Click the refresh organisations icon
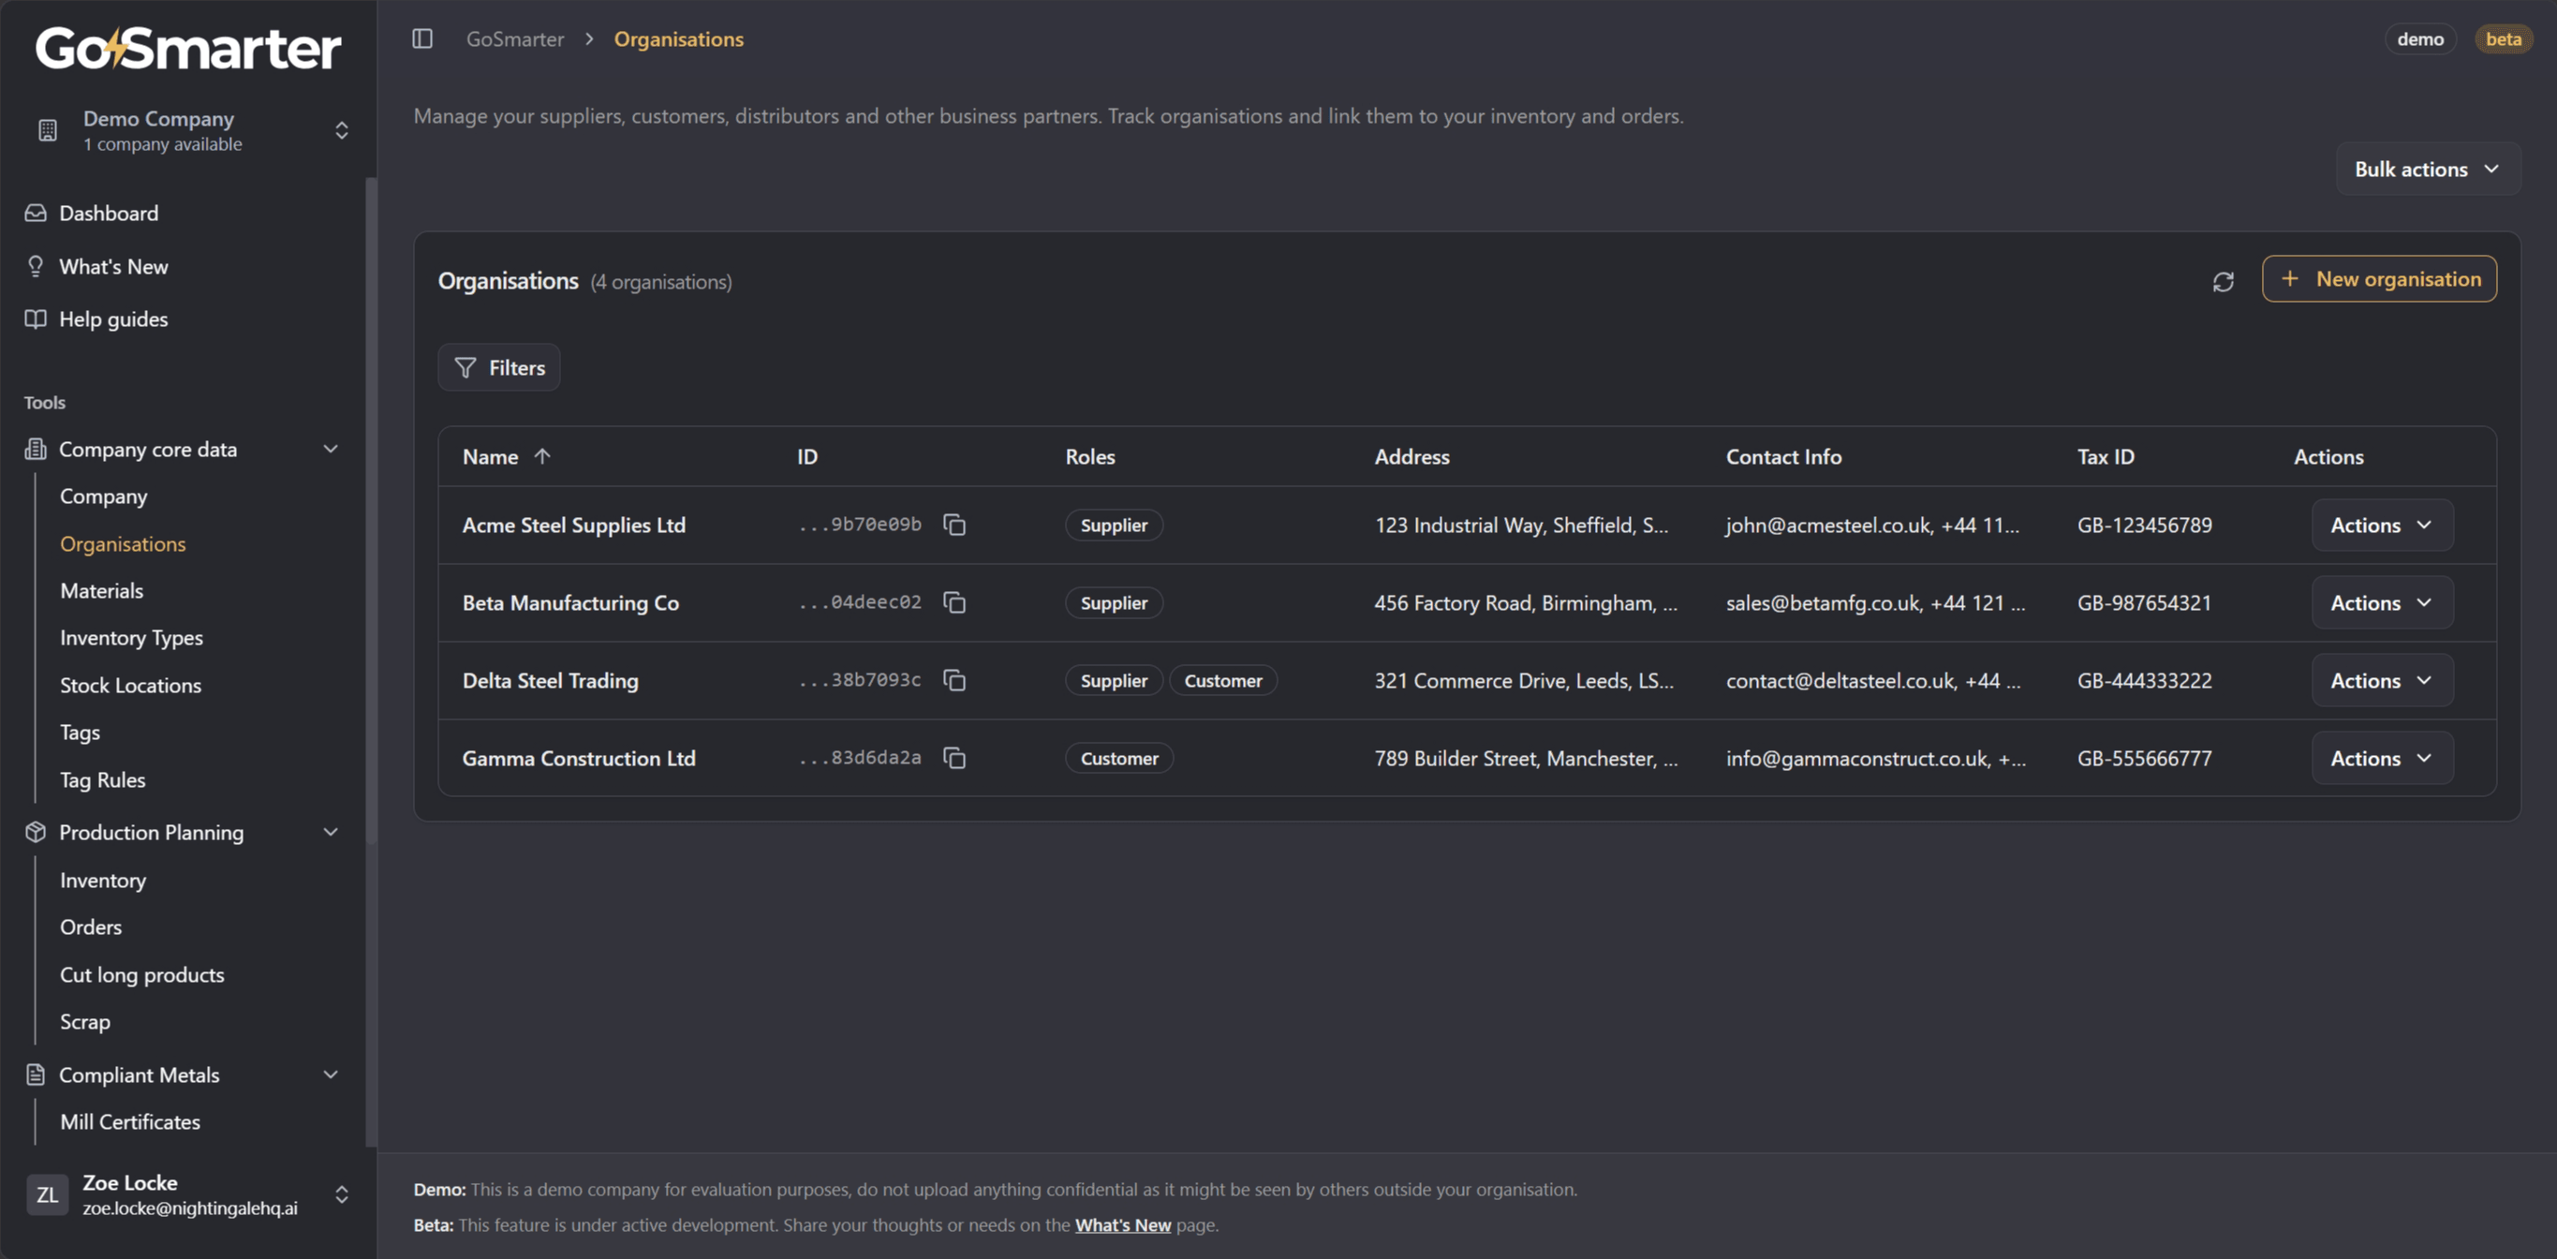 pos(2223,282)
